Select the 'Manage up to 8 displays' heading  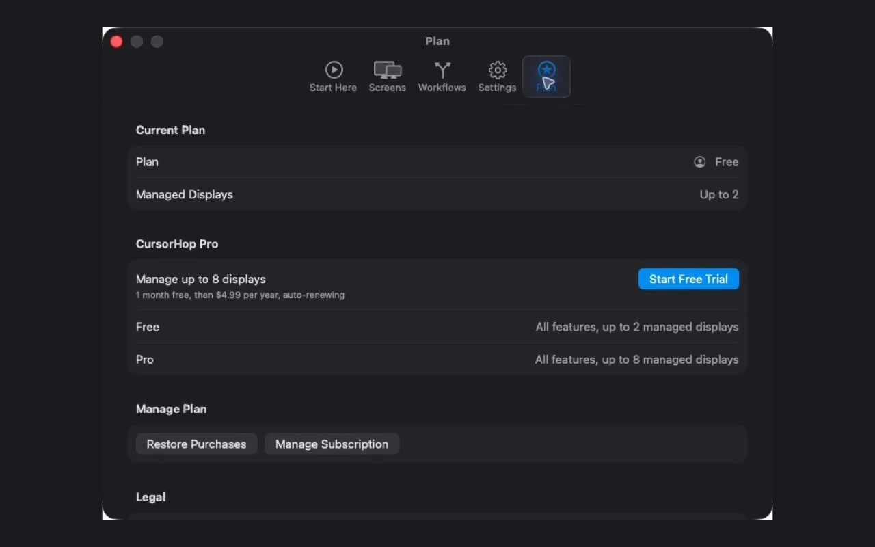(x=201, y=279)
